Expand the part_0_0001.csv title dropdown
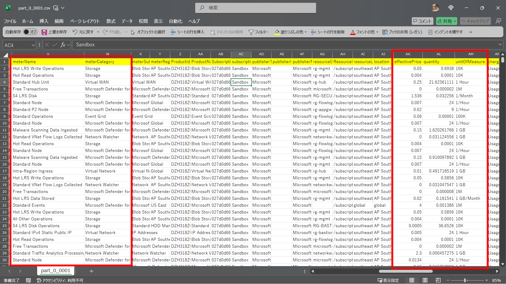This screenshot has width=506, height=284. click(63, 8)
